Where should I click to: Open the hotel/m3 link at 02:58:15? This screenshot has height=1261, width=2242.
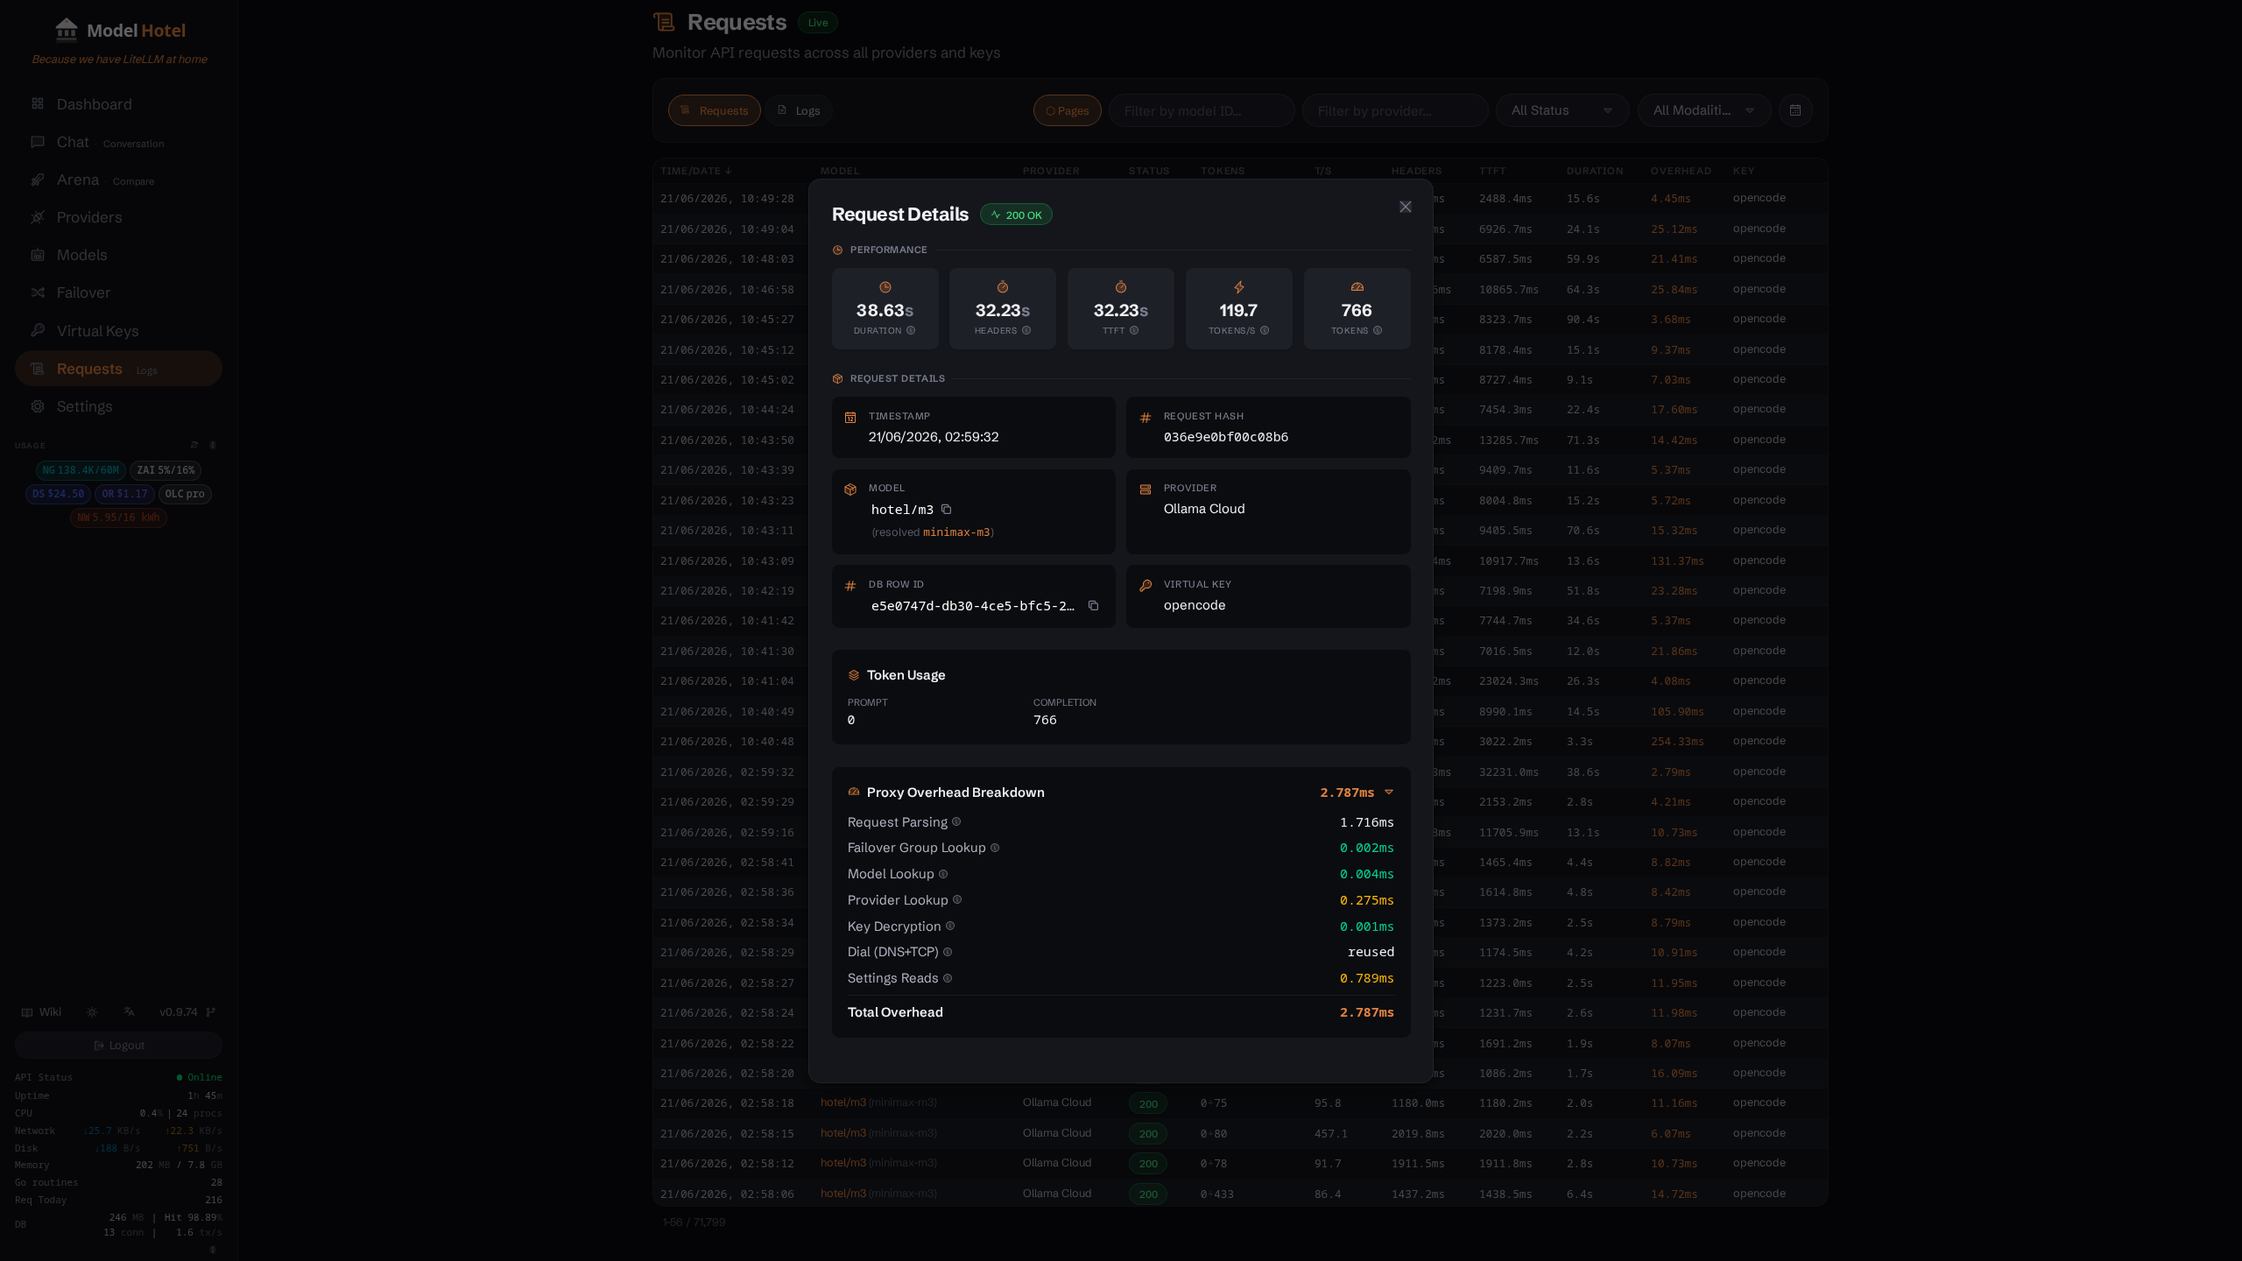point(843,1133)
